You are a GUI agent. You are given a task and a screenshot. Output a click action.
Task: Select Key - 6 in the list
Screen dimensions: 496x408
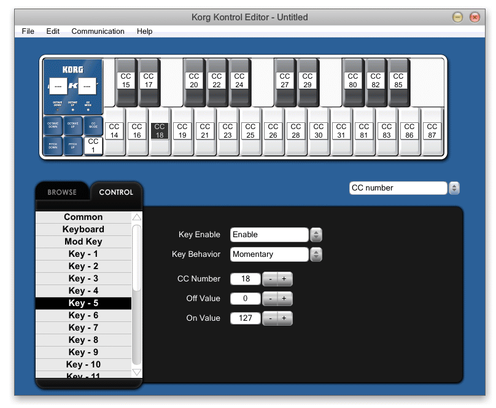point(83,316)
